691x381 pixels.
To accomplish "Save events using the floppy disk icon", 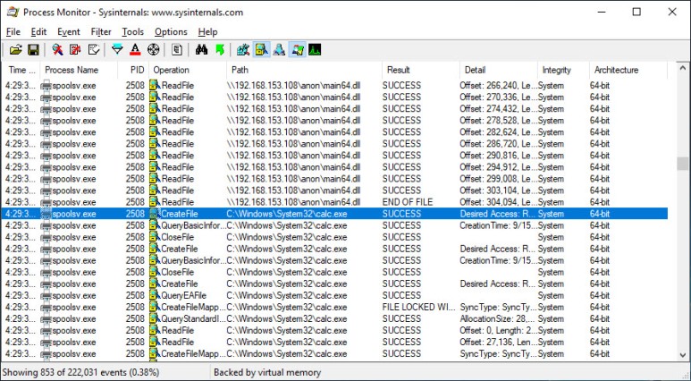I will pos(33,50).
